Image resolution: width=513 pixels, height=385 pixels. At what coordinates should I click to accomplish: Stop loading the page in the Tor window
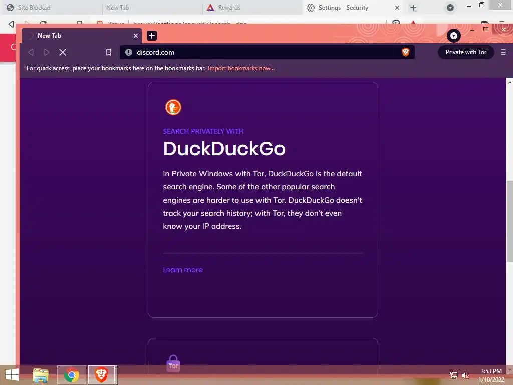coord(63,52)
